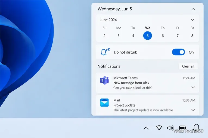Viewport: 208px width, 138px height.
Task: Select Friday 7 in calendar
Action: (x=178, y=36)
